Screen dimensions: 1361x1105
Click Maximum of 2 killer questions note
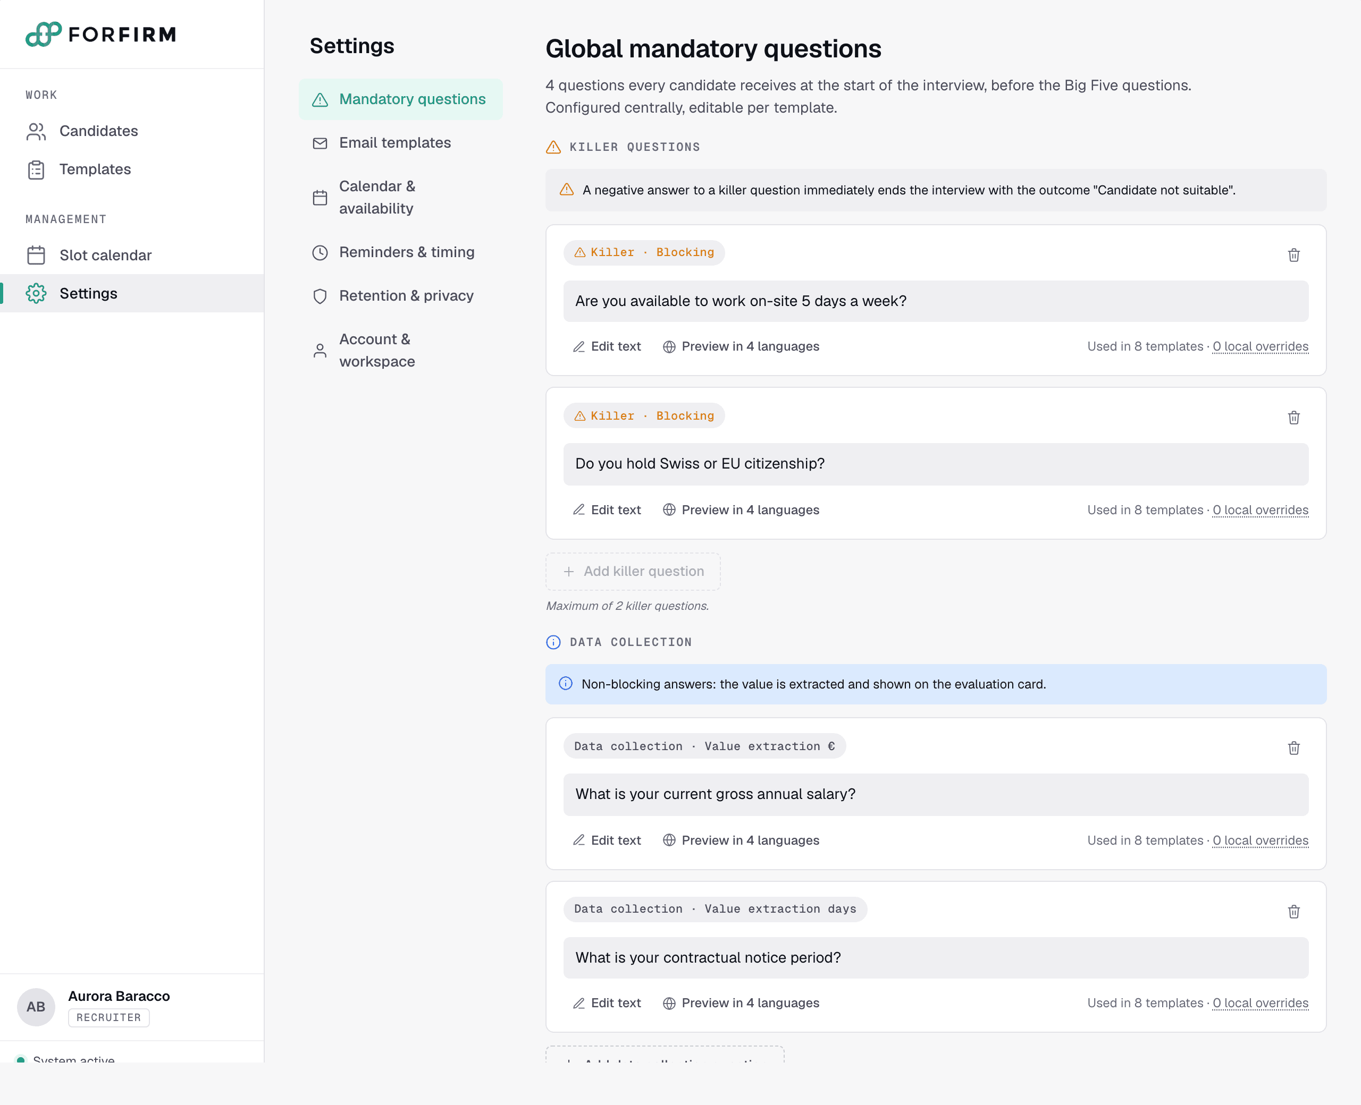(627, 606)
